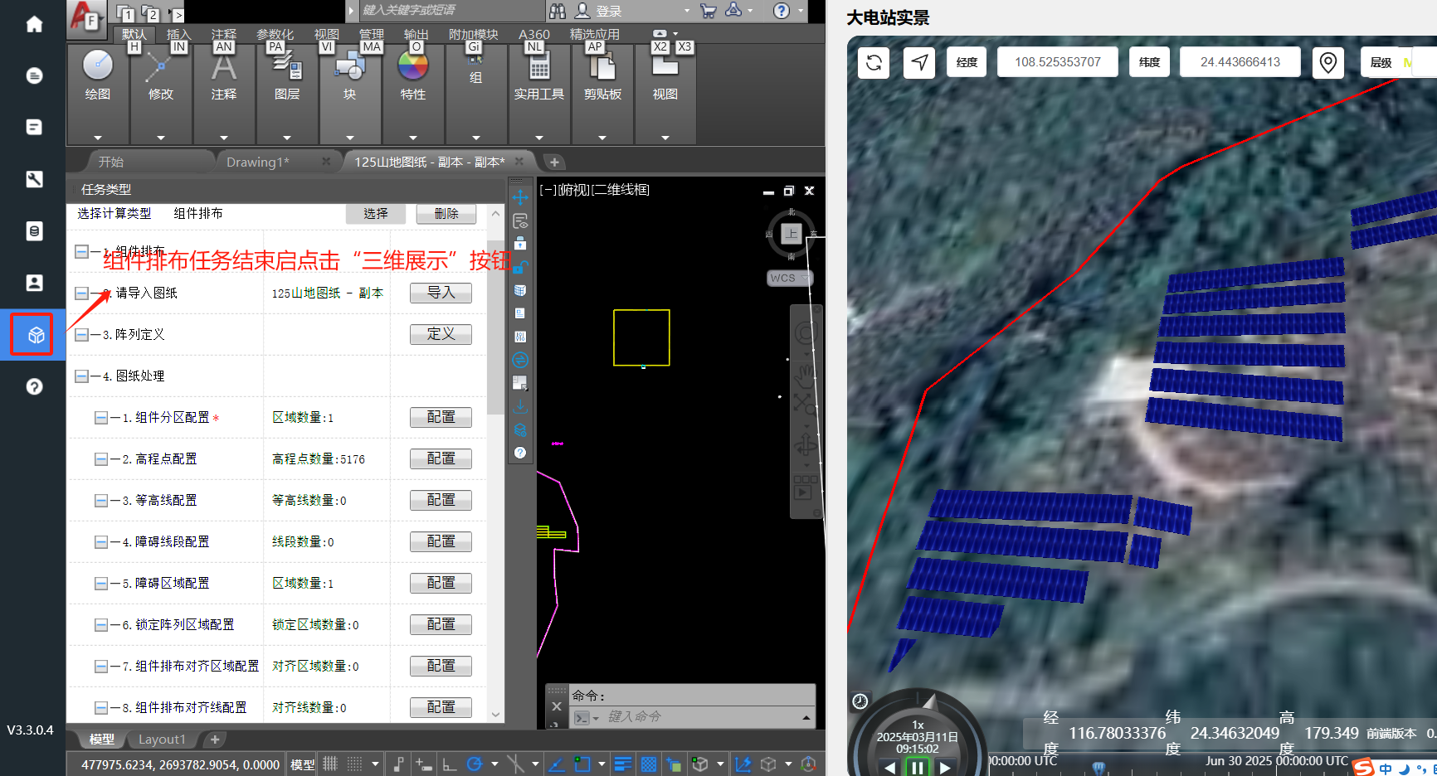
Task: Click 配置 button for 高程点配置
Action: [x=441, y=458]
